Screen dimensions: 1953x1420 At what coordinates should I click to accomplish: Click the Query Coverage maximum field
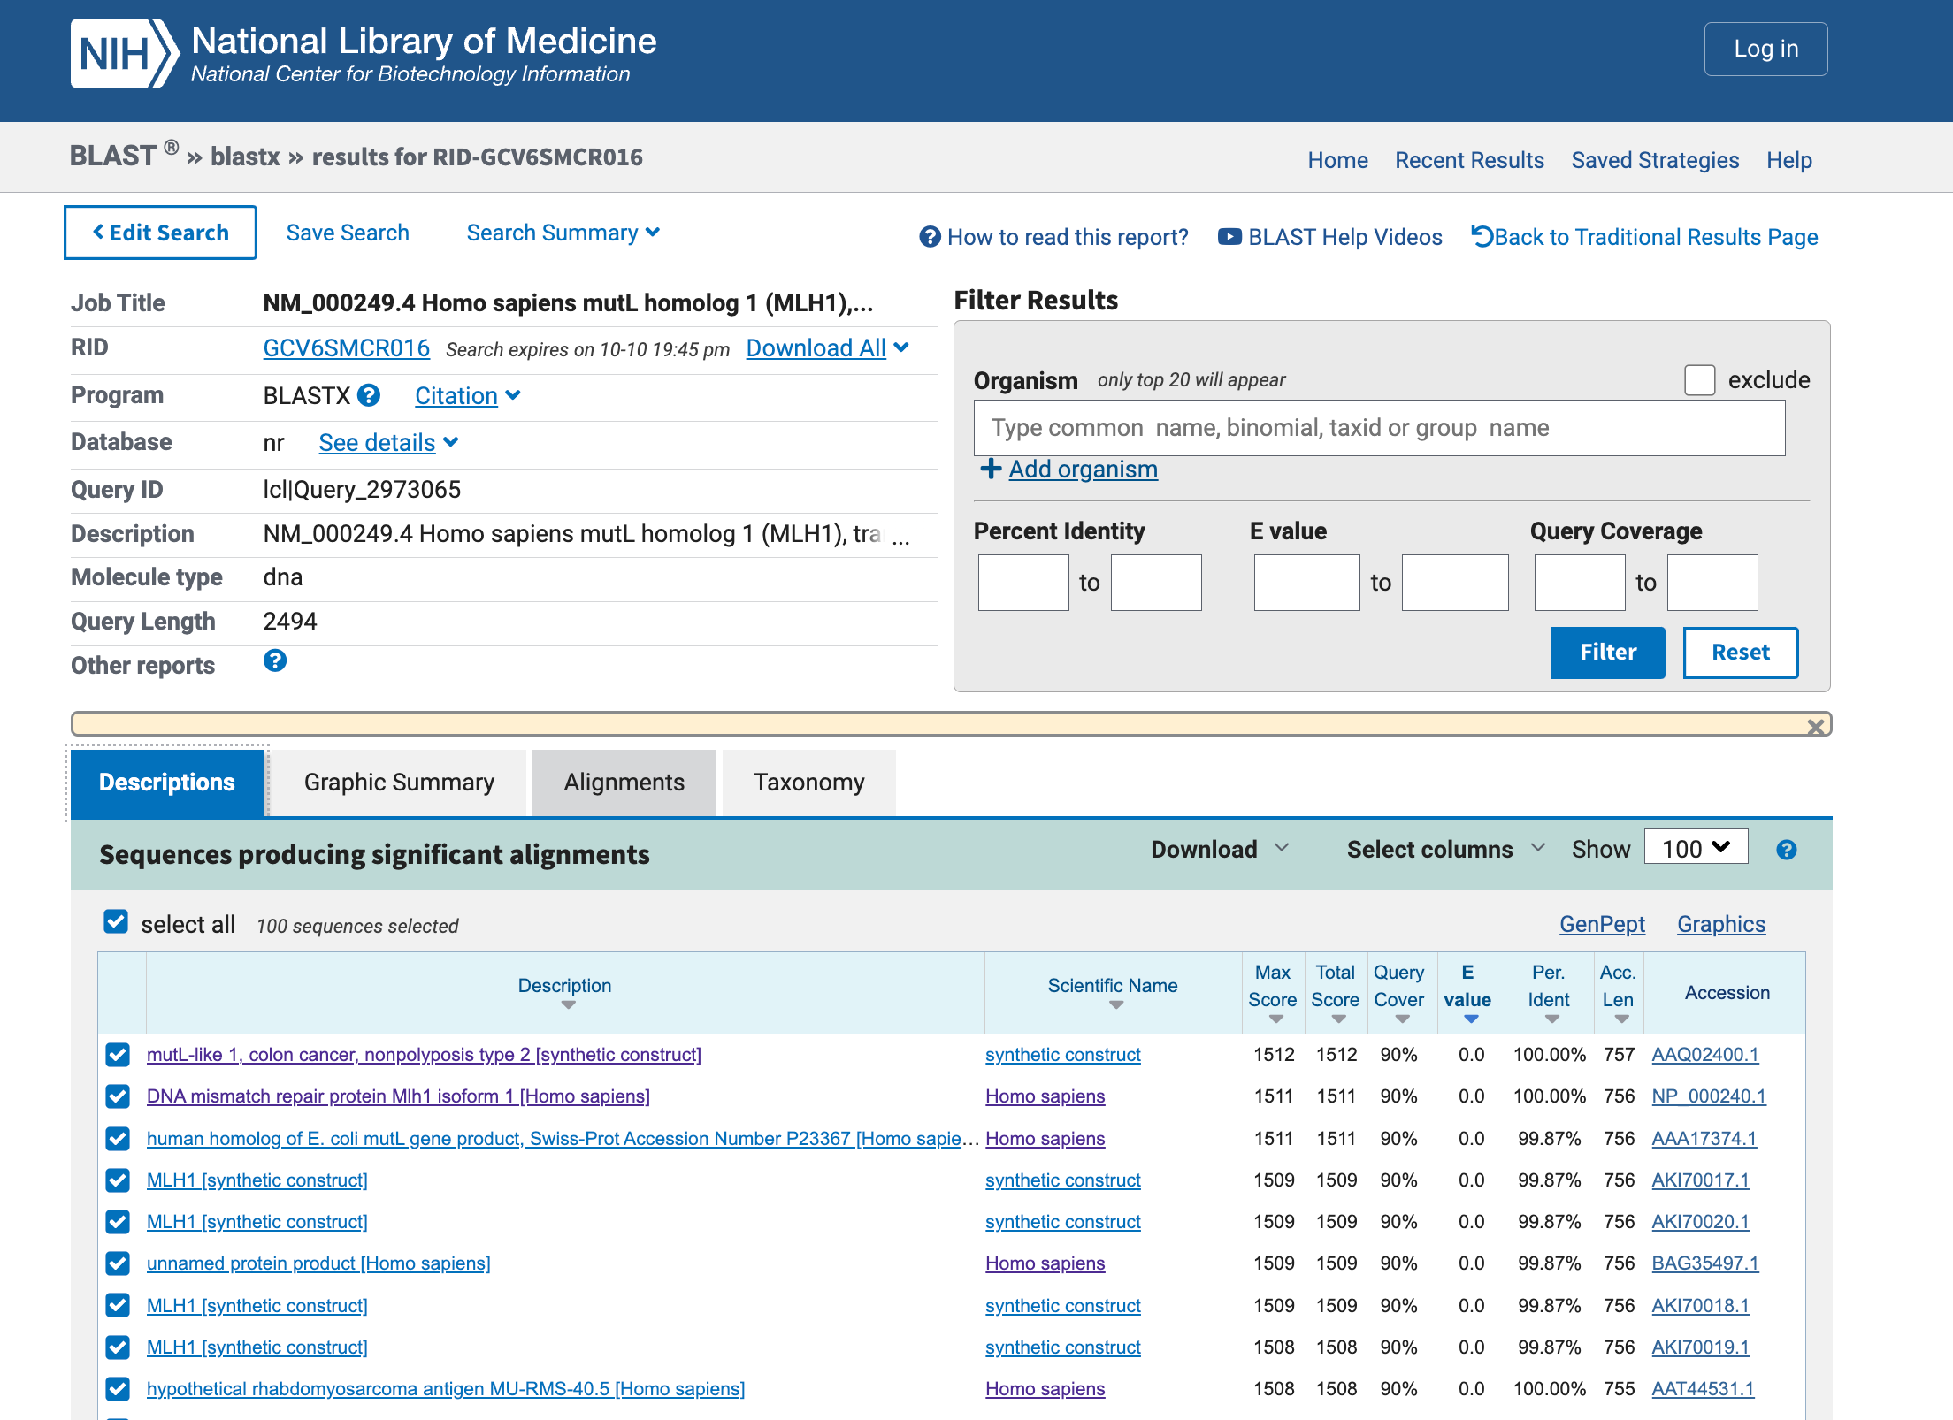point(1712,582)
